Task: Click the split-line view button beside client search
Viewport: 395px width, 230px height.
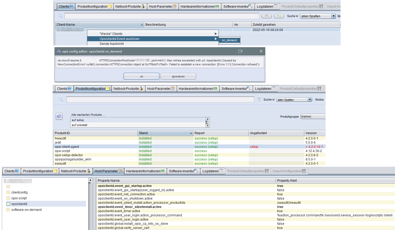Action: pyautogui.click(x=279, y=16)
